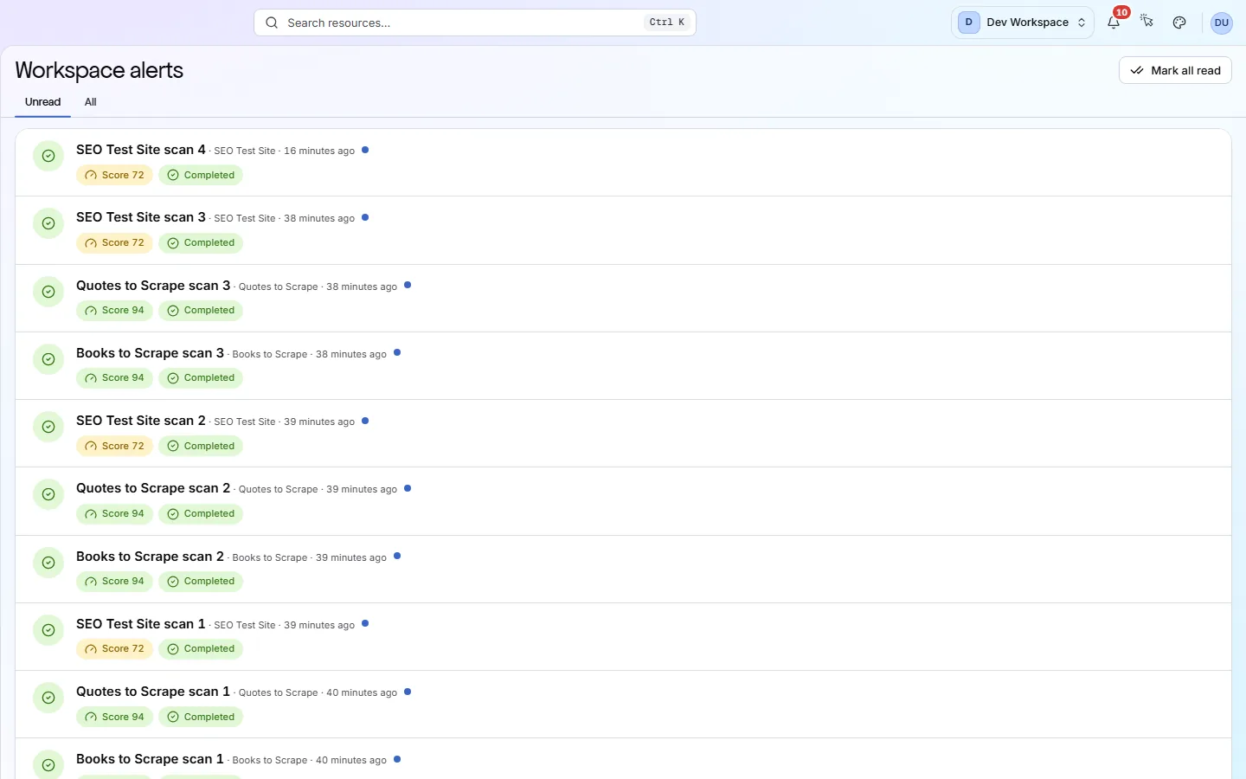Select the status icon for Quotes to Scrape scan 2

point(48,494)
